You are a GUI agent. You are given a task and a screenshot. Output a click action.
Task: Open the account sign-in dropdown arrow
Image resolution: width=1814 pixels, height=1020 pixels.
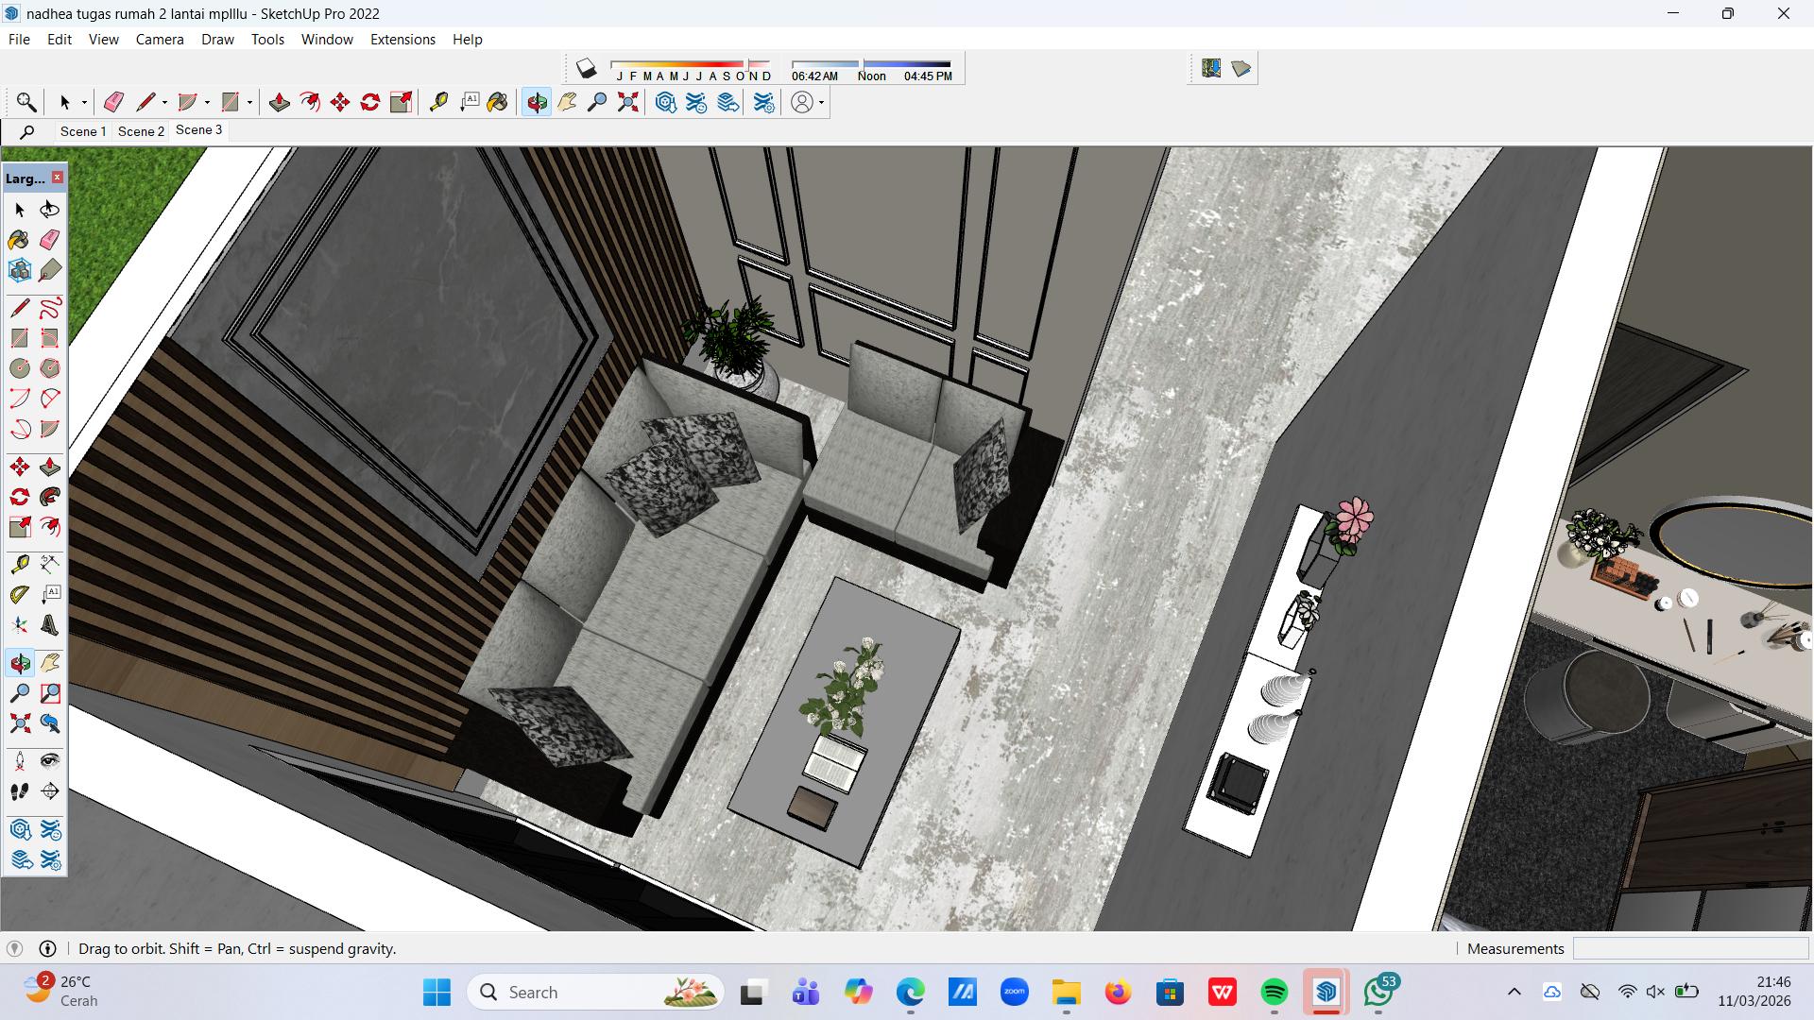(x=822, y=103)
